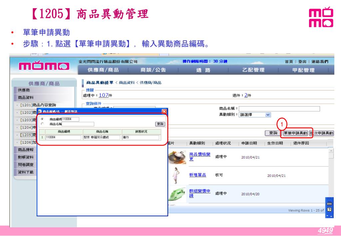341x236 pixels.
Task: Click the 107 processing-count link
Action: (x=104, y=95)
